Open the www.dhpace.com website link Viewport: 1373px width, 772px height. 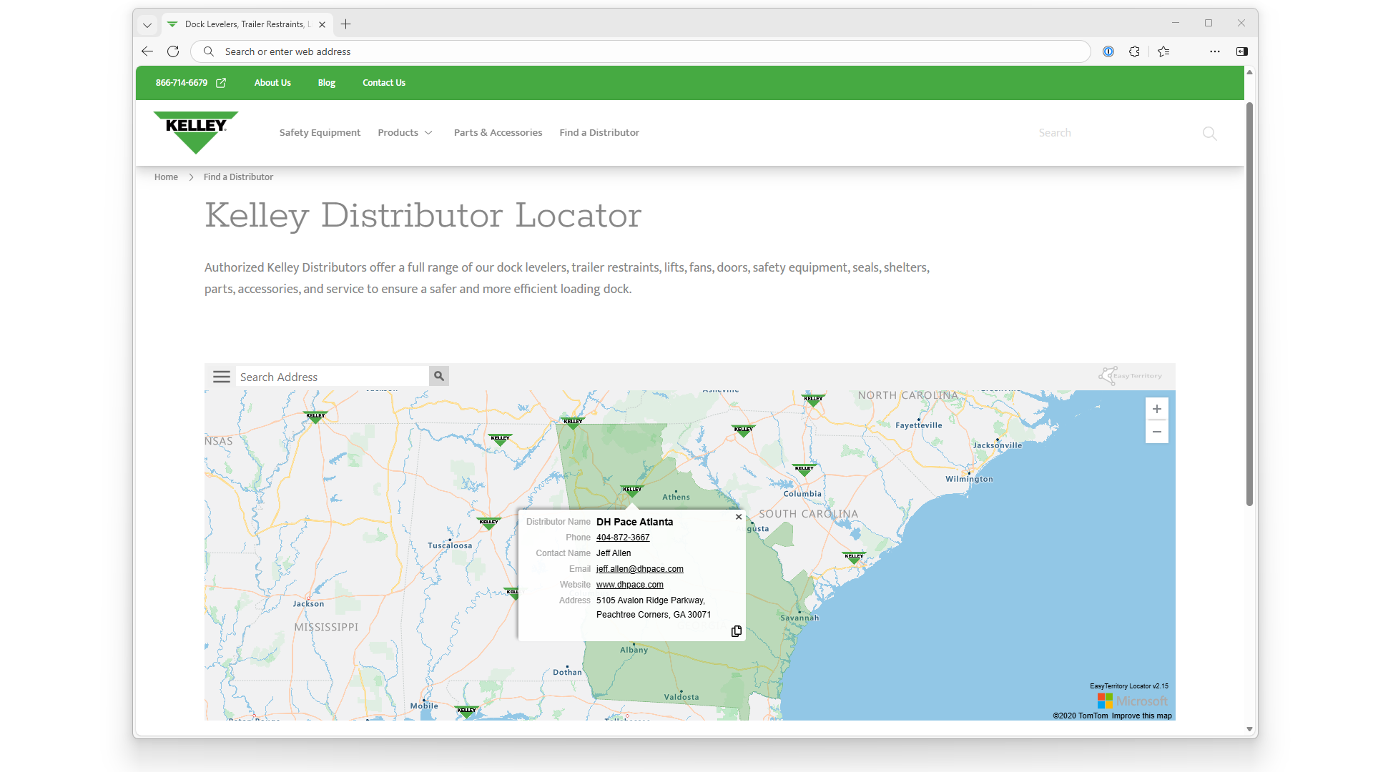coord(629,585)
